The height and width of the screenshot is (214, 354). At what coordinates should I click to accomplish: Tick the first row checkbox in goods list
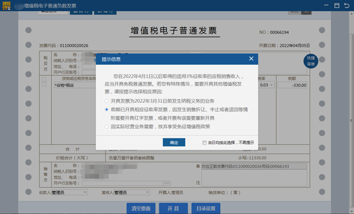(44, 85)
